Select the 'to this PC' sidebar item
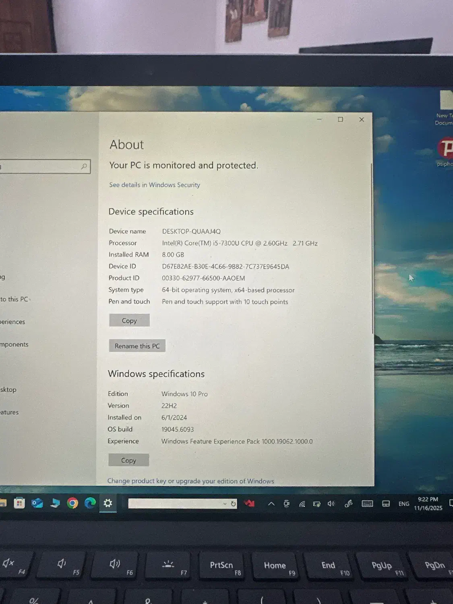The width and height of the screenshot is (453, 604). tap(15, 299)
